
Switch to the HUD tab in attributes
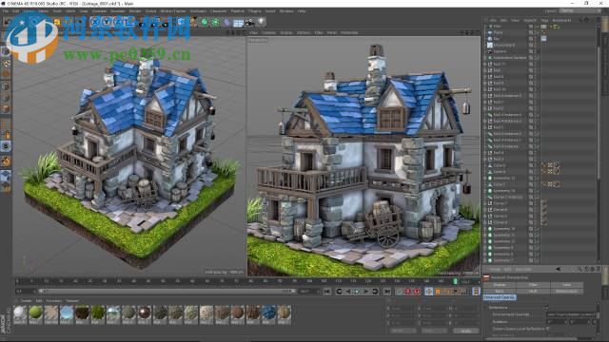pyautogui.click(x=533, y=291)
